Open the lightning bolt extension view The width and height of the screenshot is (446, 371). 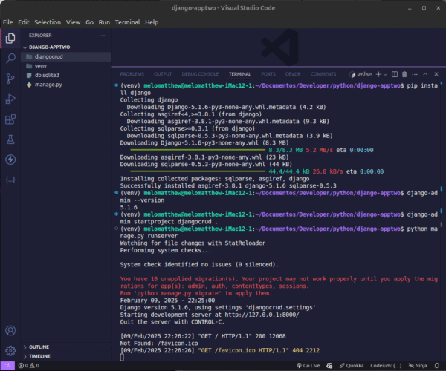click(x=10, y=160)
